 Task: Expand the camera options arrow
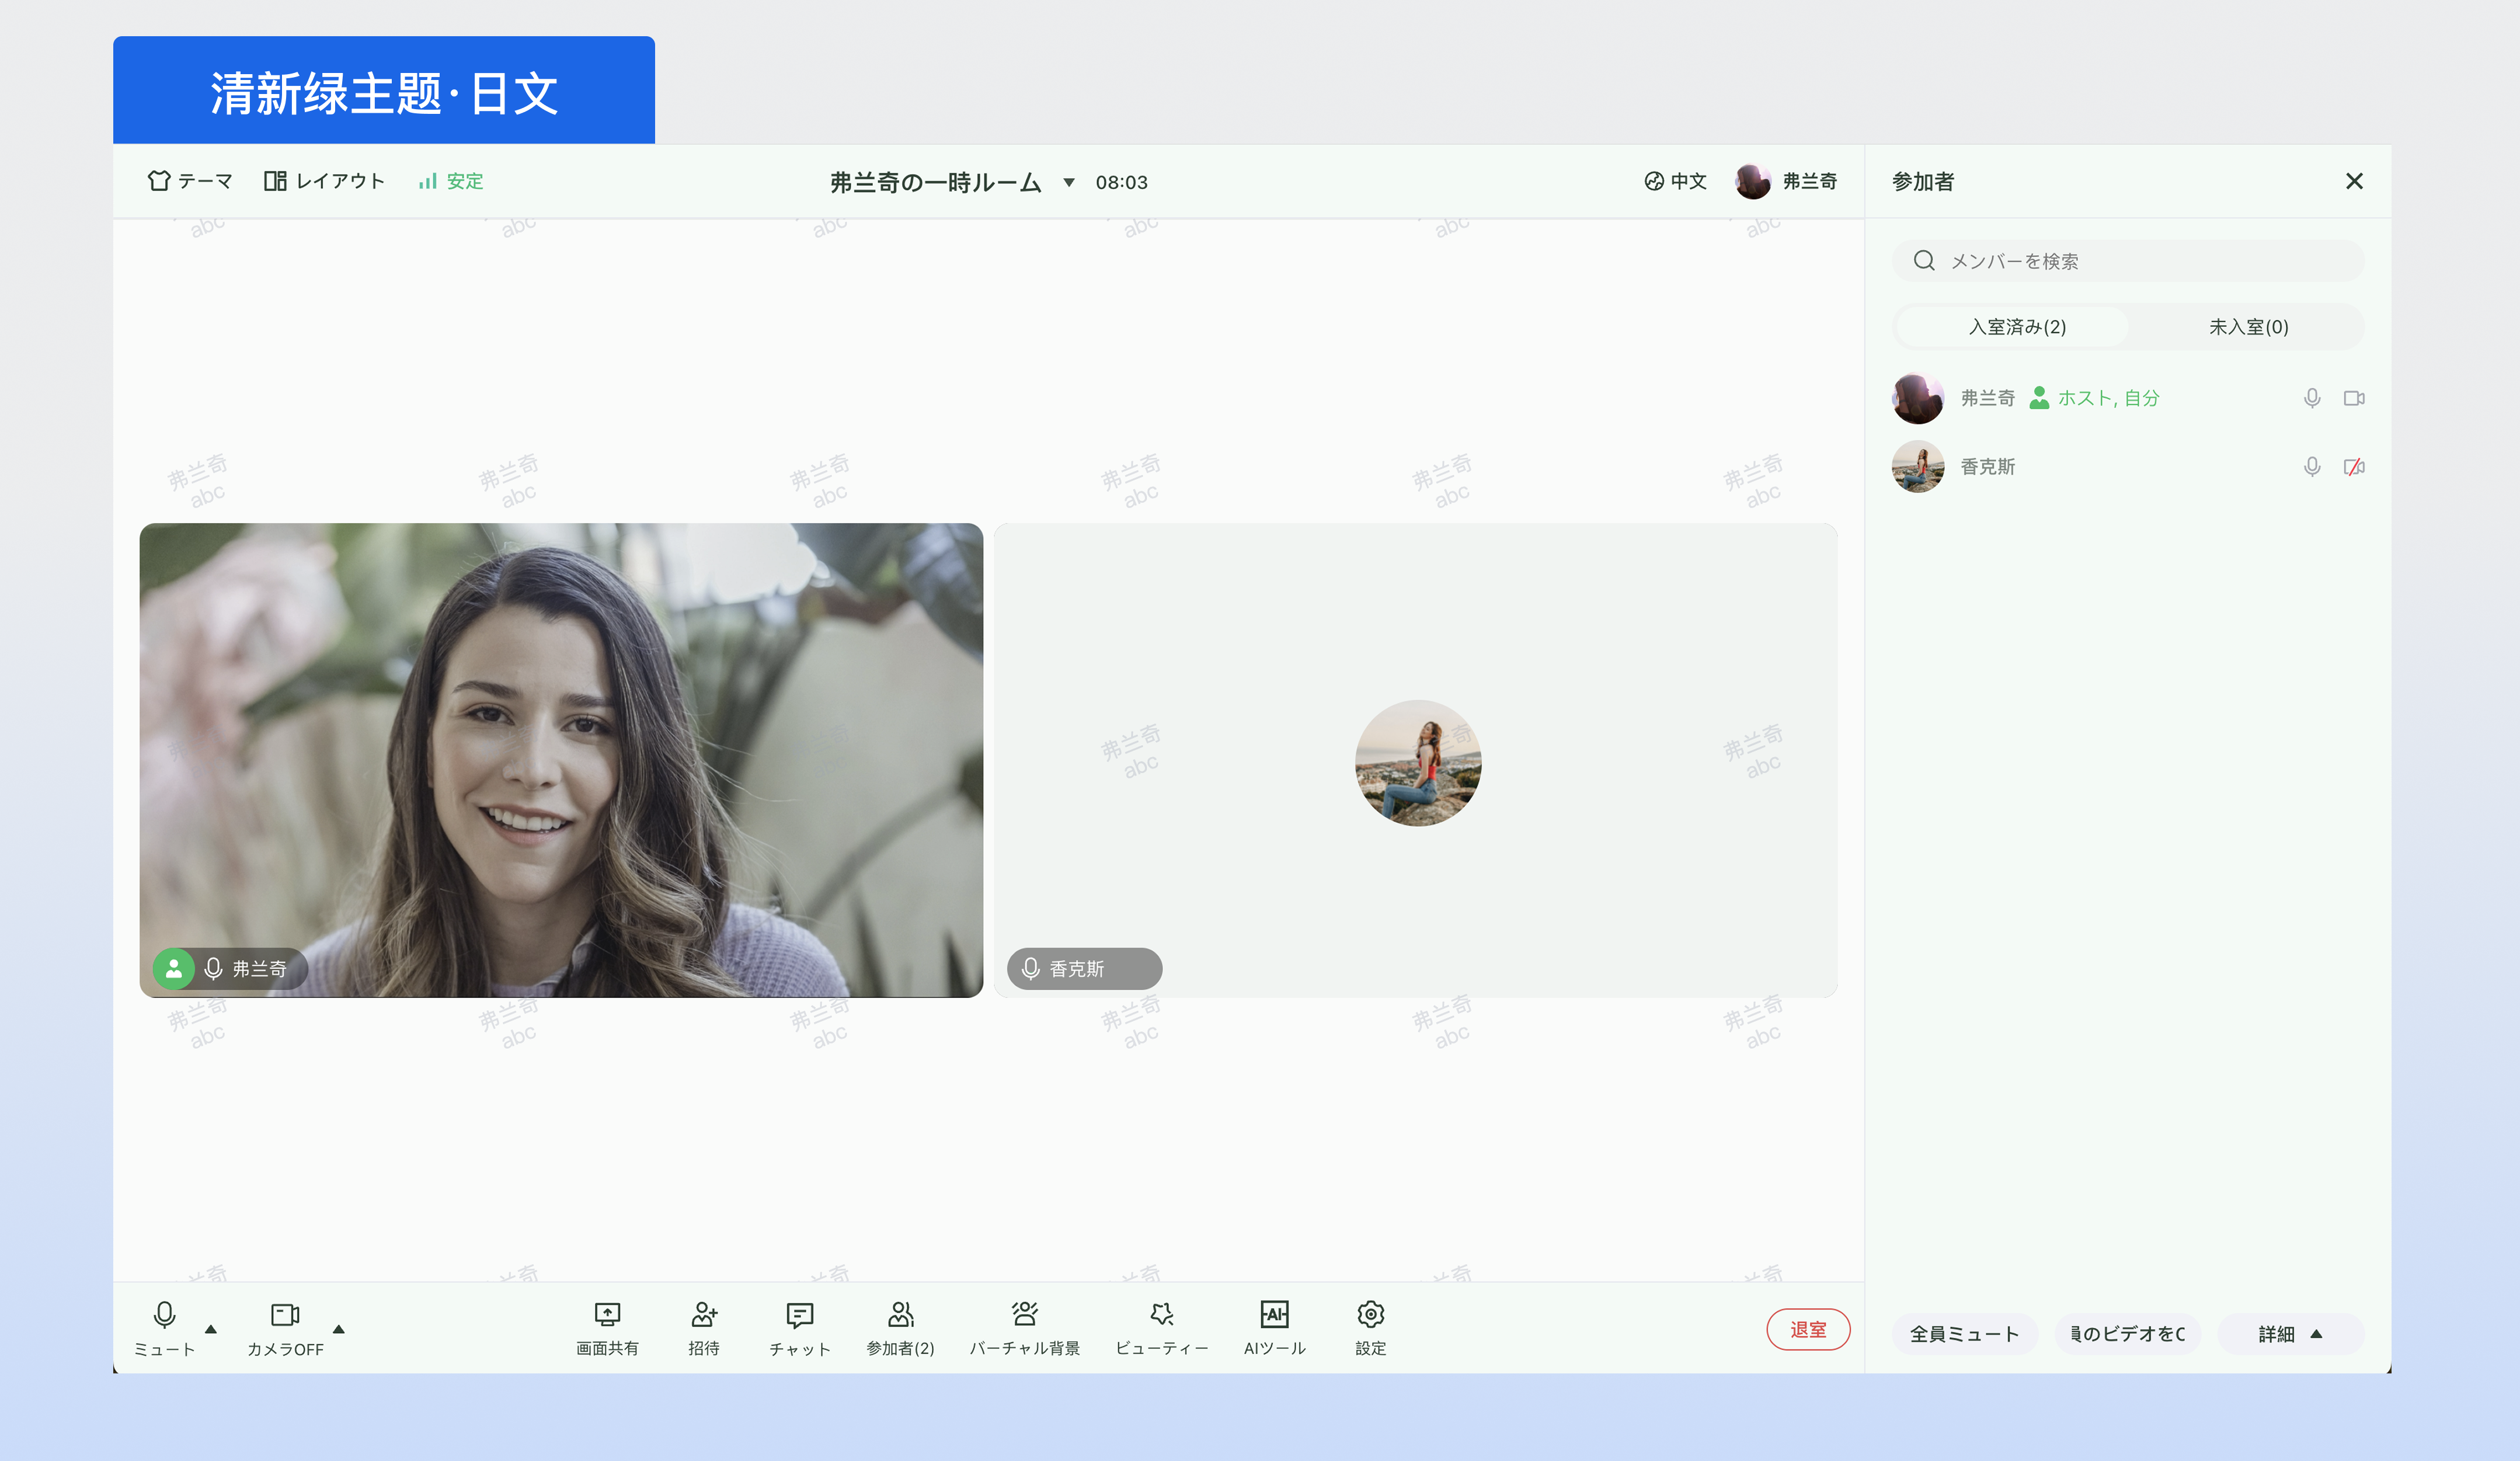click(339, 1329)
